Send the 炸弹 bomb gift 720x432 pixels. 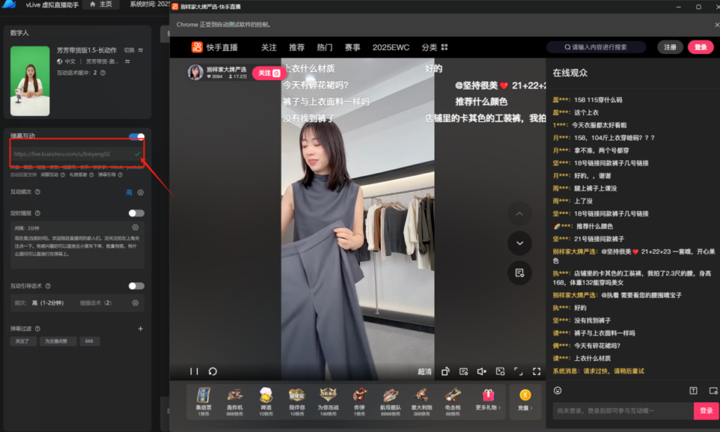(360, 398)
